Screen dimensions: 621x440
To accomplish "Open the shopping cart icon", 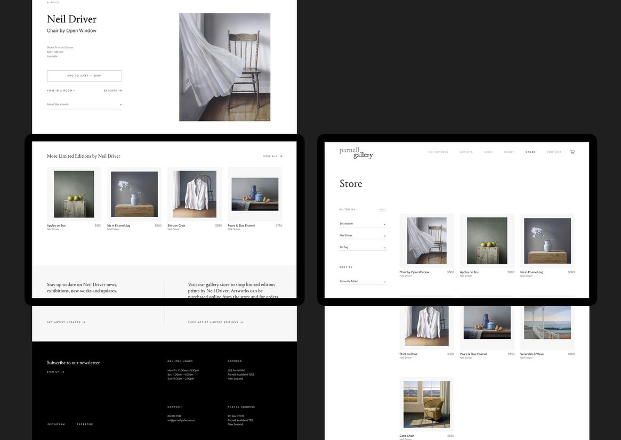I will point(572,152).
